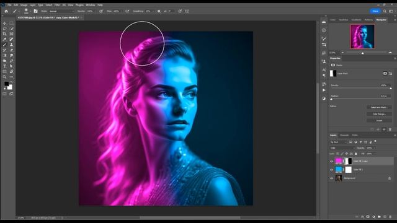Select the Path Selection tool
The width and height of the screenshot is (397, 223).
(11, 66)
